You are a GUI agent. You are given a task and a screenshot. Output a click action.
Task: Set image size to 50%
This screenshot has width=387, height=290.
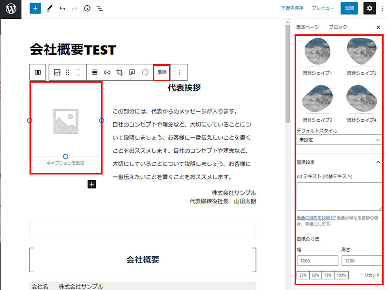click(x=315, y=275)
